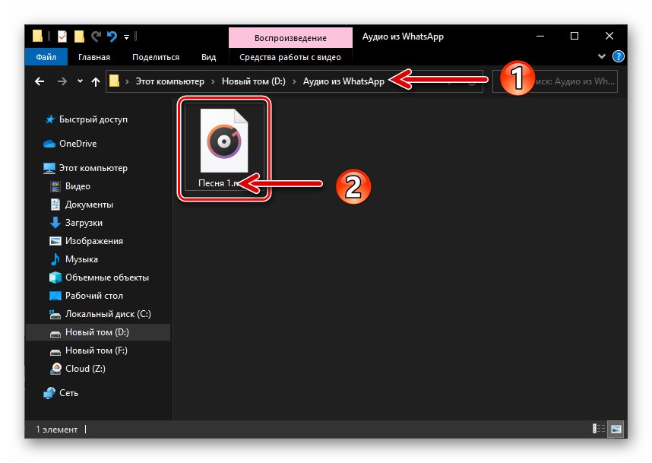Go up one folder level
The width and height of the screenshot is (652, 463).
coord(96,81)
